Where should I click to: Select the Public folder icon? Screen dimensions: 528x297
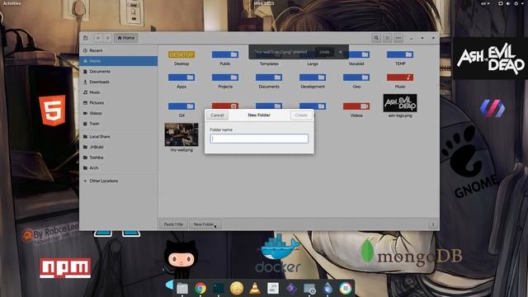pyautogui.click(x=225, y=54)
